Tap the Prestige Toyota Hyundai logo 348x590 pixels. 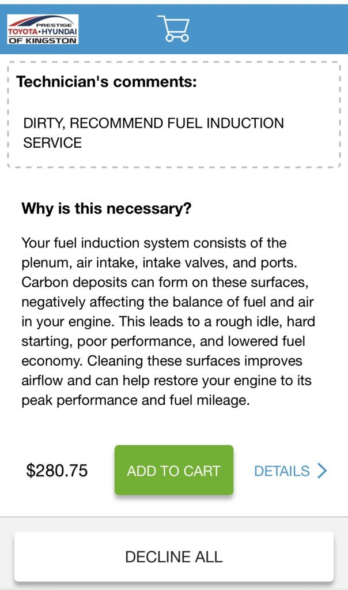click(x=43, y=29)
